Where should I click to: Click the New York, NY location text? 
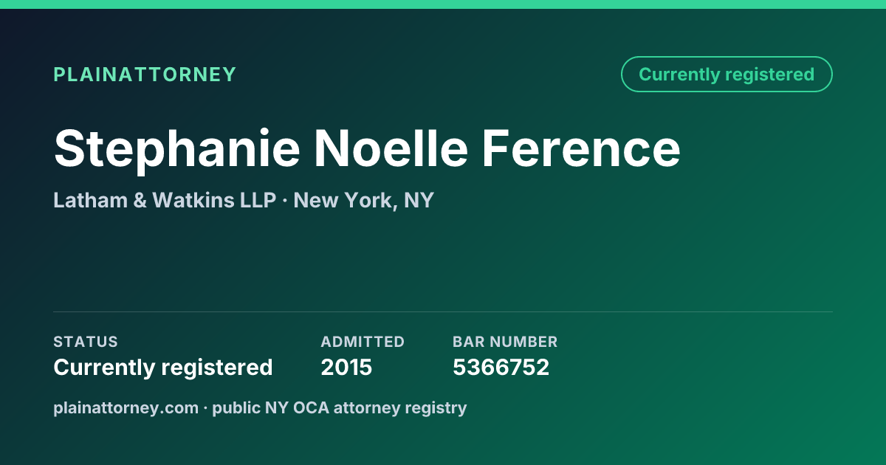[x=363, y=200]
